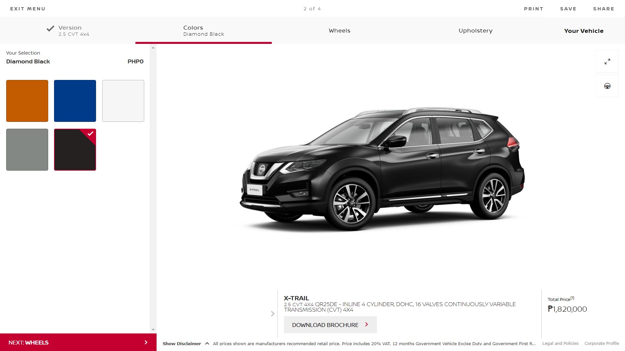Click the ₱1,820,000 total price
The width and height of the screenshot is (625, 351).
(567, 309)
